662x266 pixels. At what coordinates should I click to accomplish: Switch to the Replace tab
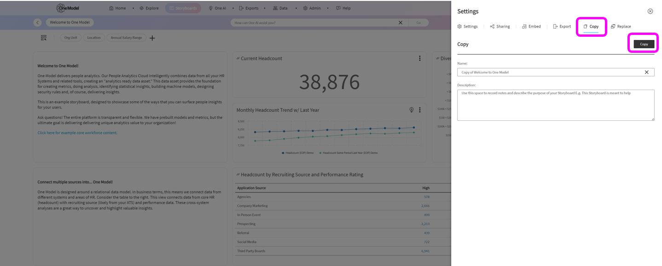pos(621,27)
